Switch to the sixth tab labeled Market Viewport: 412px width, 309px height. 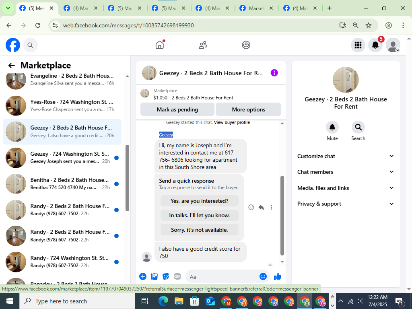click(x=256, y=8)
